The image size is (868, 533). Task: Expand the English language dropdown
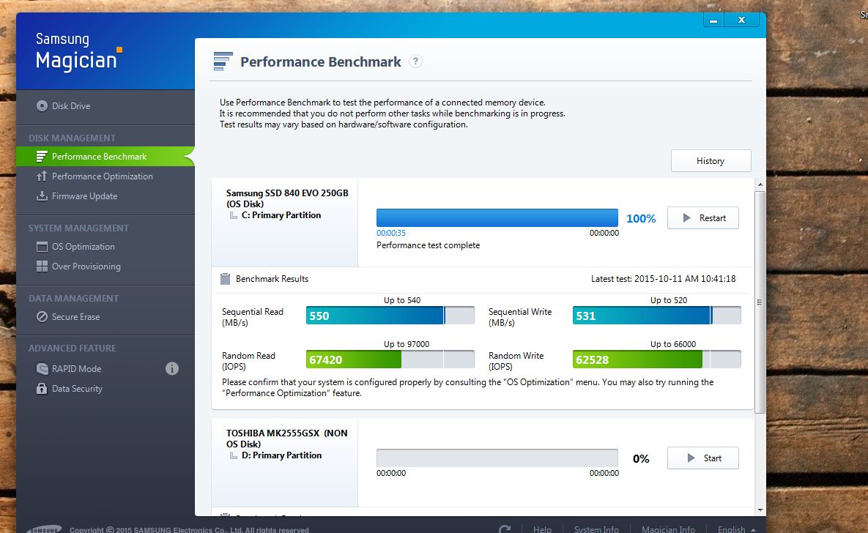tap(736, 529)
